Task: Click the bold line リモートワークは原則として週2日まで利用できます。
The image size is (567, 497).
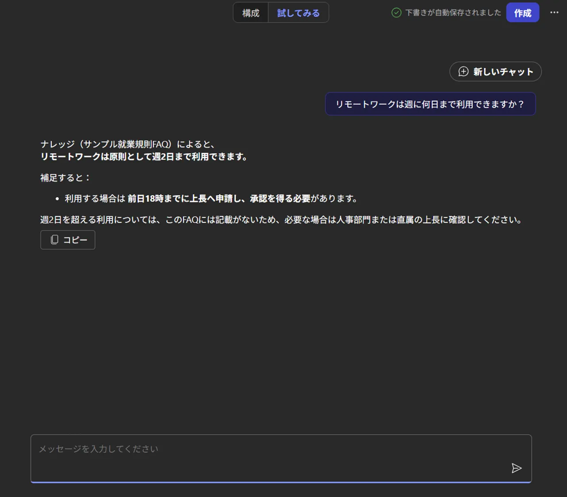Action: click(x=144, y=156)
